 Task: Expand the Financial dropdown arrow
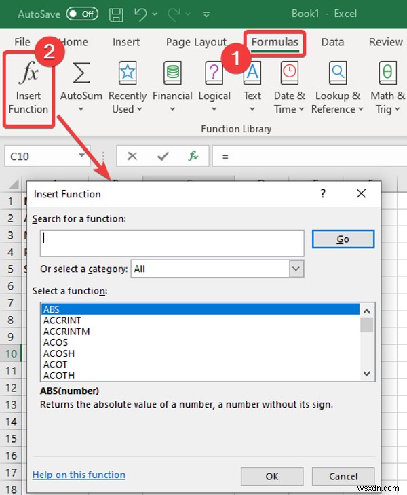[x=172, y=109]
